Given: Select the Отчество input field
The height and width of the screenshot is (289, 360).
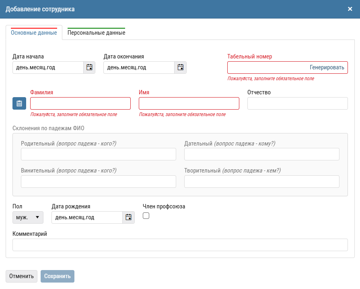Looking at the screenshot, I should click(x=297, y=104).
